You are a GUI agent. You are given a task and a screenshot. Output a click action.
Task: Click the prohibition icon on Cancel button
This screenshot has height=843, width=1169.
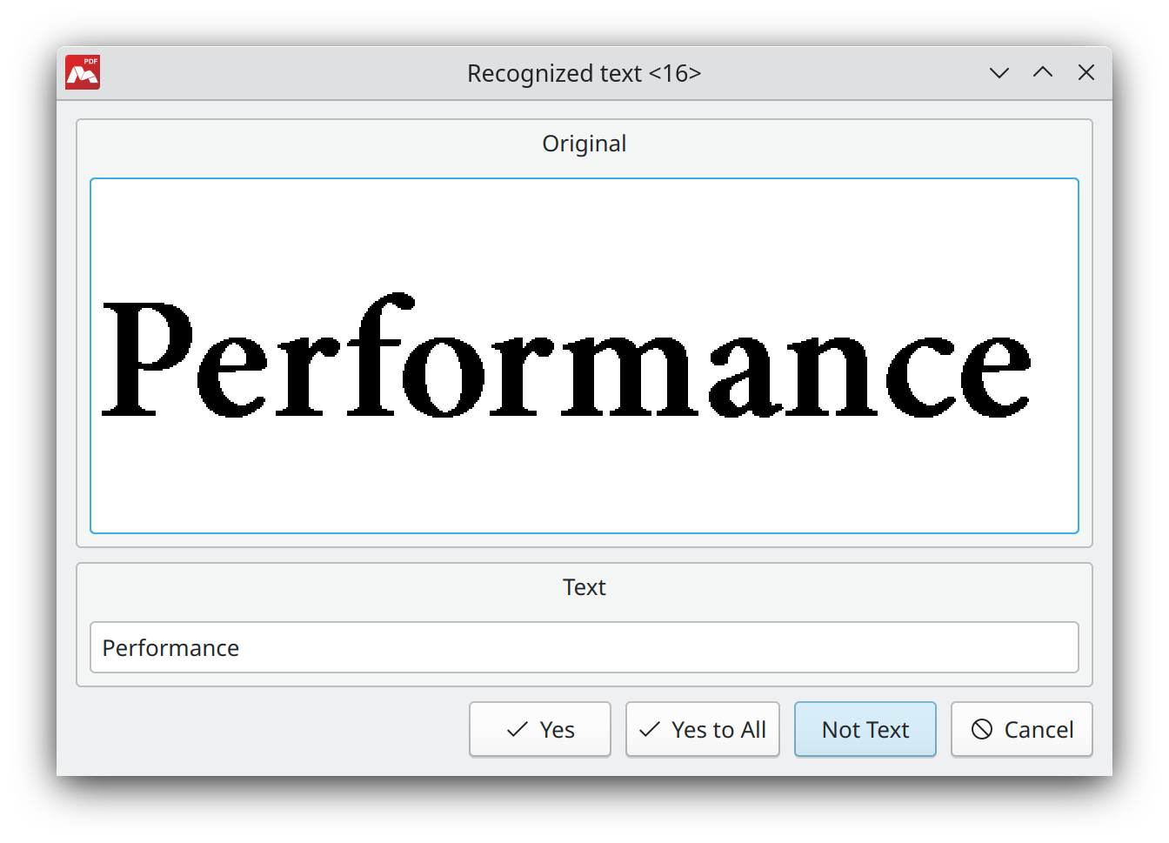(x=982, y=729)
